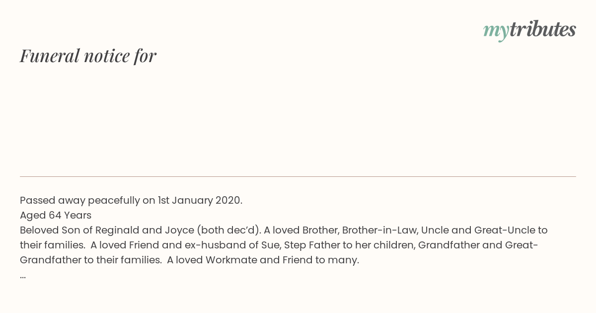Click the mytributes logo

[x=529, y=30]
